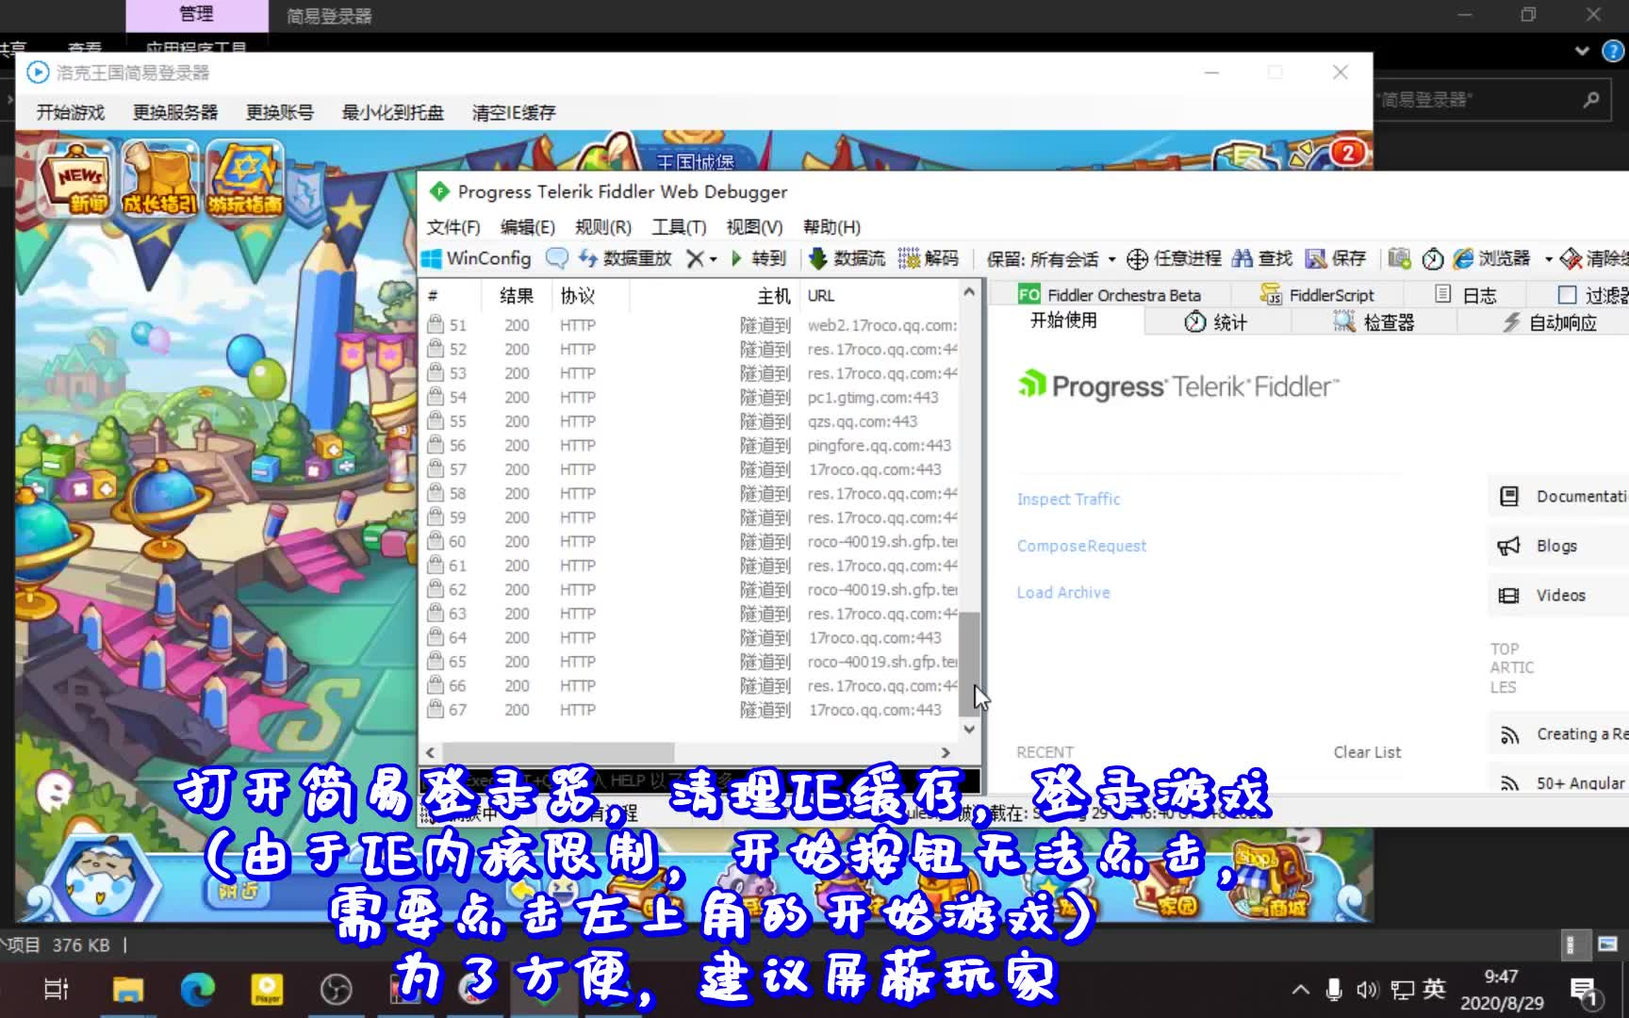This screenshot has width=1629, height=1018.
Task: Open the View (视图) menu in Fiddler
Action: pyautogui.click(x=754, y=227)
